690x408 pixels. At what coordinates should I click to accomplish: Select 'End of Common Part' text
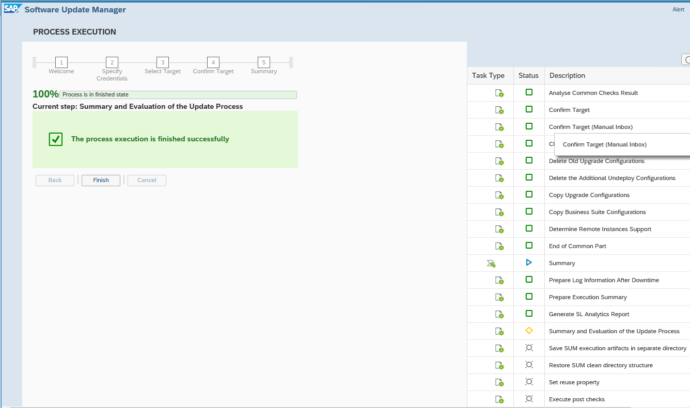pos(577,247)
